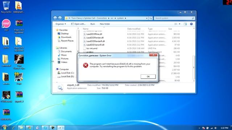232x130 pixels.
Task: Select the Fraps 3.4.5 registered WinRAR archive
Action: (x=19, y=26)
